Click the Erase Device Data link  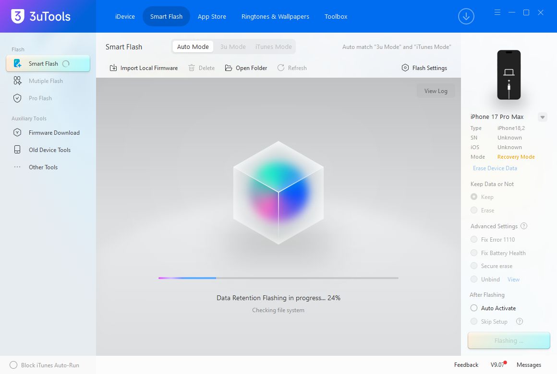tap(495, 168)
